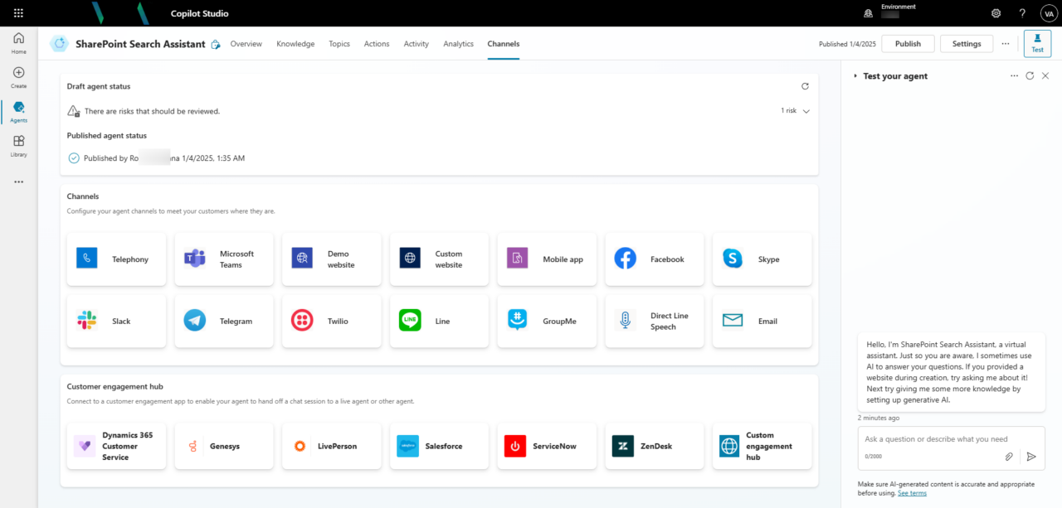Select the GroupMe channel

(x=547, y=321)
